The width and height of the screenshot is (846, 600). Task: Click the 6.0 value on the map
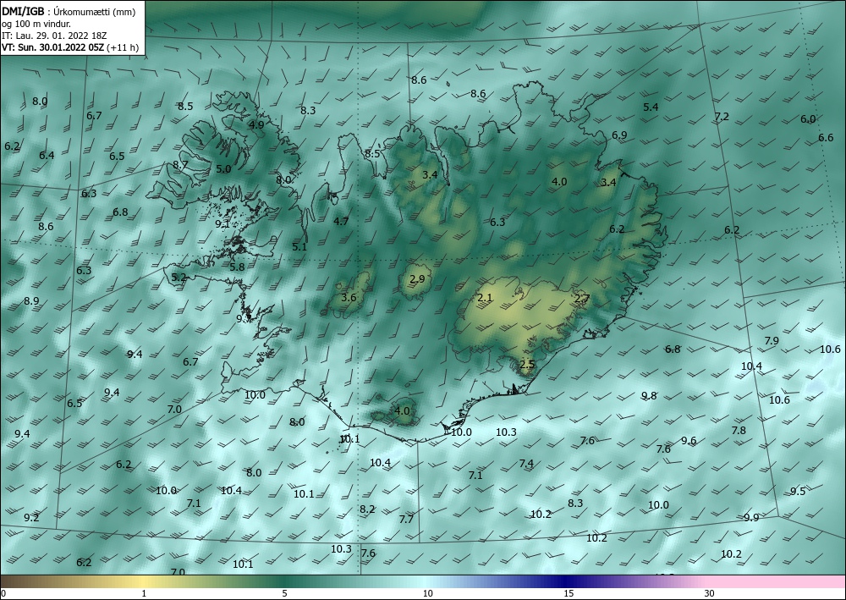[x=808, y=119]
